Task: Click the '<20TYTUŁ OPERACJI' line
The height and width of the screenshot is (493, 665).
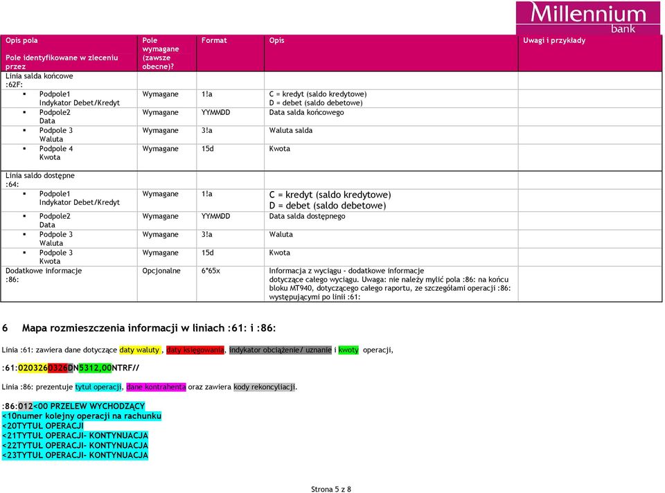Action: (x=43, y=426)
